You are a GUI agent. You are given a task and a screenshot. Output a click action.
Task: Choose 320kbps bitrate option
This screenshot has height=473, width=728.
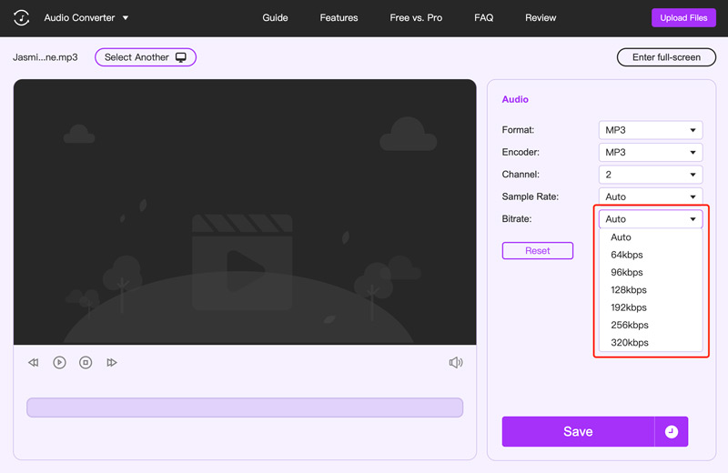629,343
